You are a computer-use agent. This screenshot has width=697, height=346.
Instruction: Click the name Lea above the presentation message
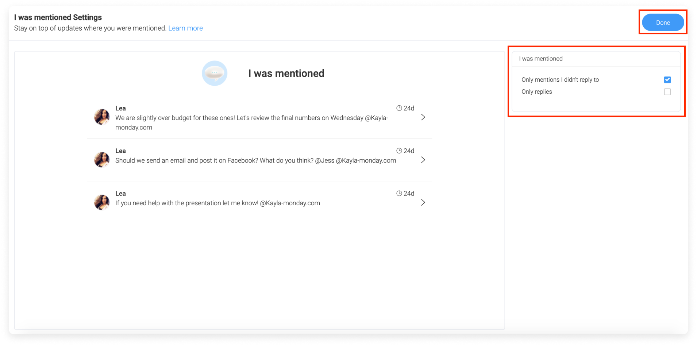click(120, 194)
